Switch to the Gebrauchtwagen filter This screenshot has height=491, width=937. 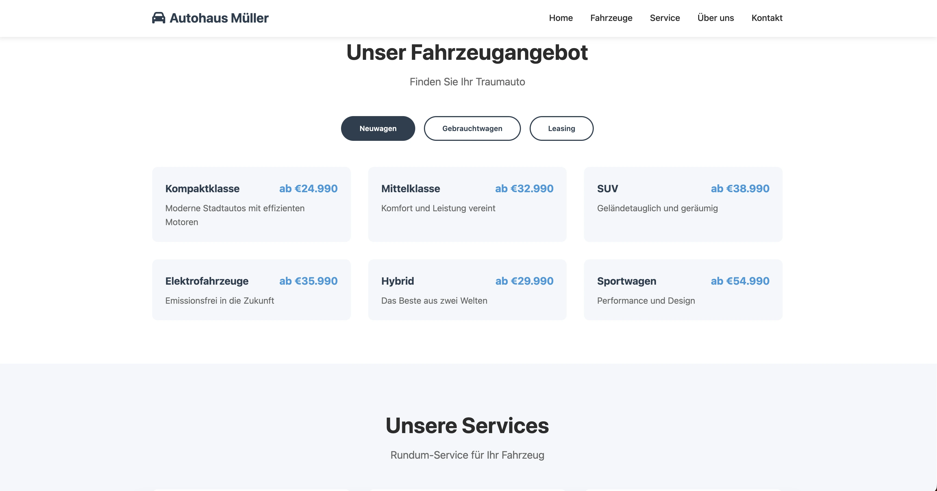pos(472,128)
